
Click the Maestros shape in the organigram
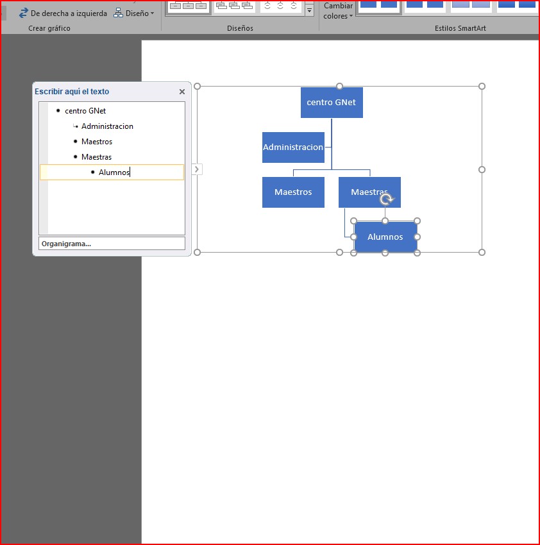click(293, 192)
